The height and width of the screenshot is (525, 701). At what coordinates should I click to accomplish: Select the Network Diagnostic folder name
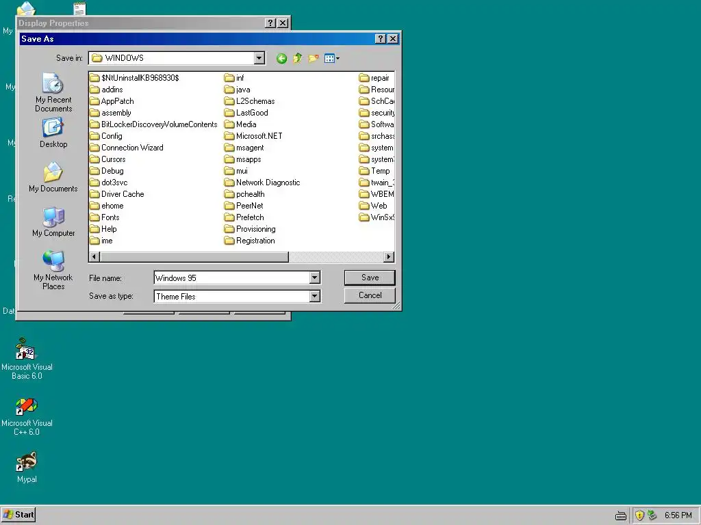(268, 182)
